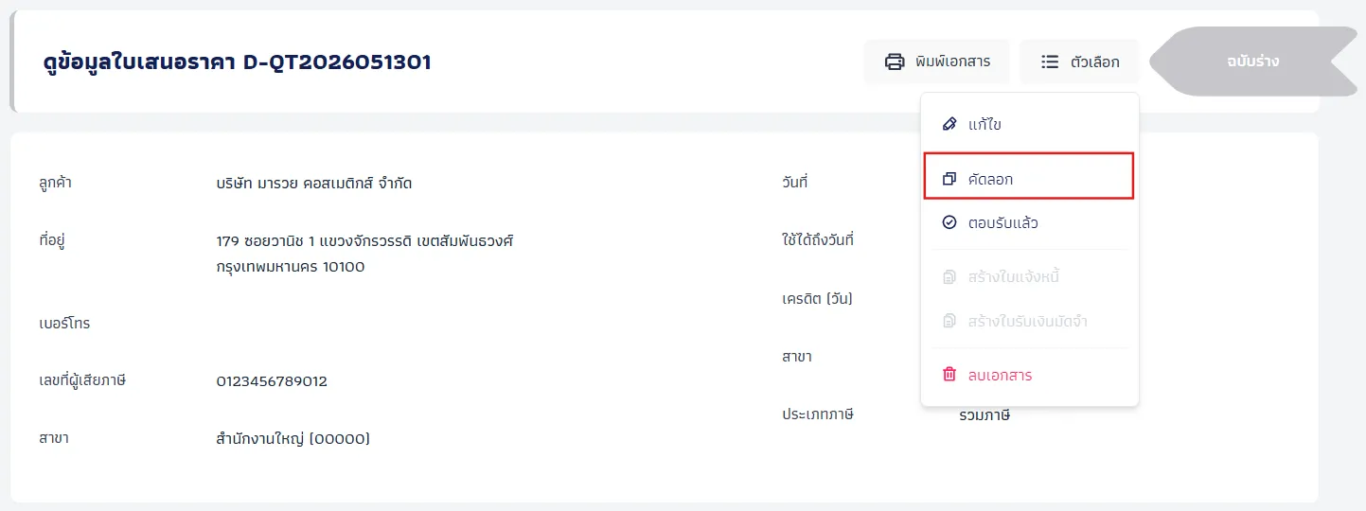Choose ลบเอกสาร to delete document

[x=1029, y=375]
